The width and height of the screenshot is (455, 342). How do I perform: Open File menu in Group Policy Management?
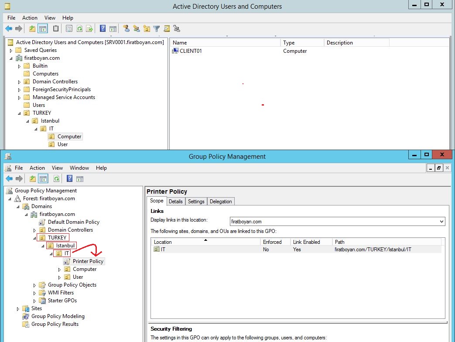click(19, 168)
